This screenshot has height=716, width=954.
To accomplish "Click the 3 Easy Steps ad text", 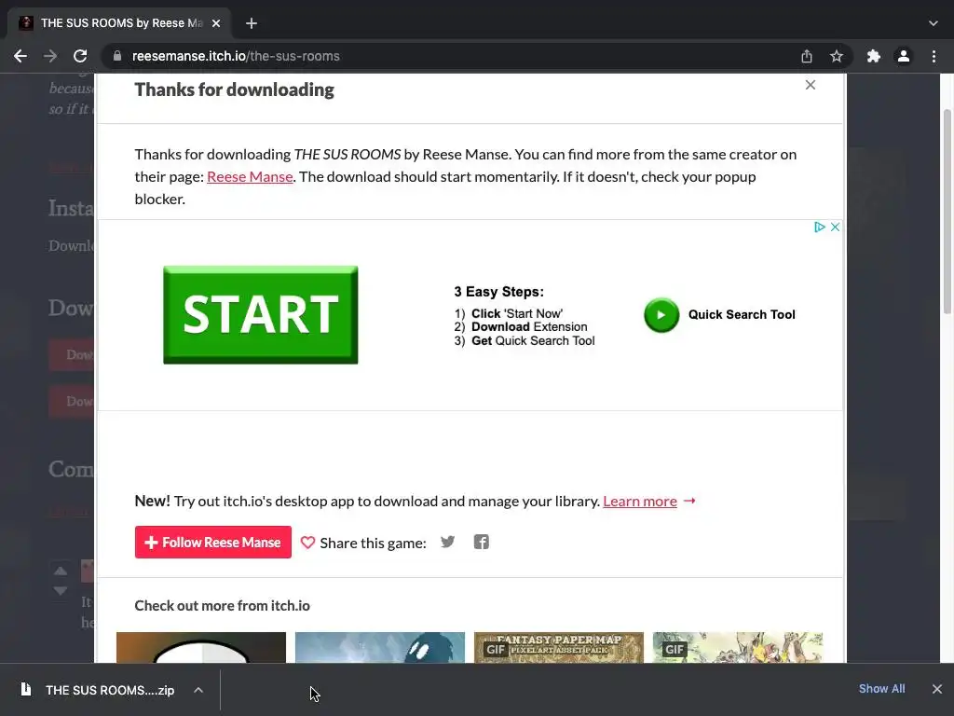I will tap(499, 292).
